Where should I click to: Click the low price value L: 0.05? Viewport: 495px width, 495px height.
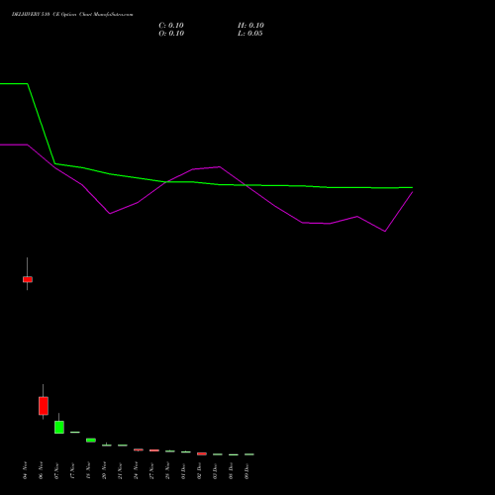pyautogui.click(x=250, y=34)
